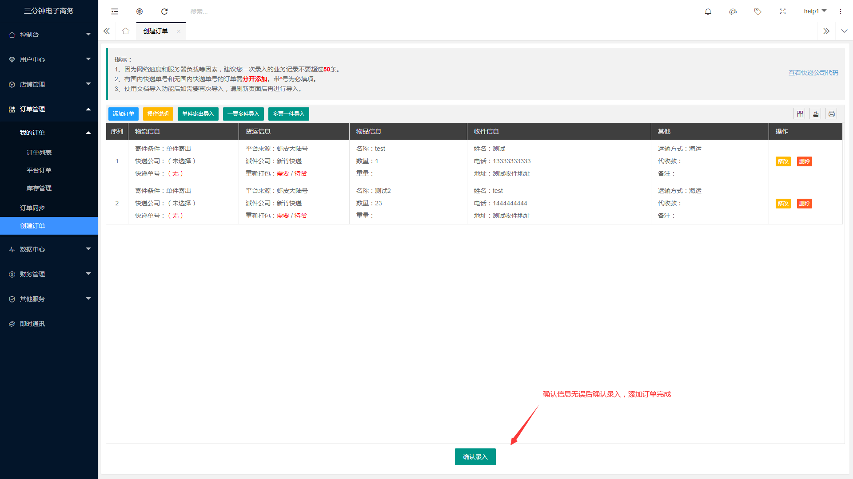853x479 pixels.
Task: Export table data icon
Action: pos(816,114)
